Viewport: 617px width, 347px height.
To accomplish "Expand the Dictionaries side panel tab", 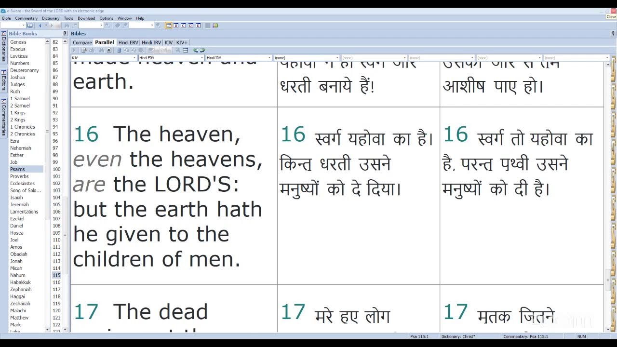I will pos(3,46).
